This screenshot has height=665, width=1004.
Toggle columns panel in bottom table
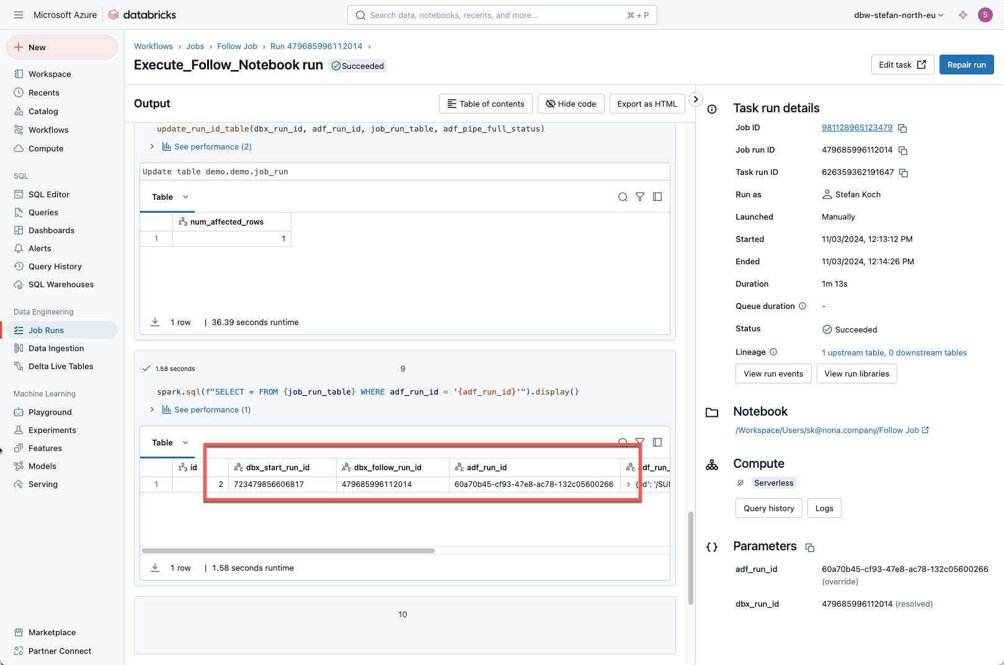pos(657,442)
